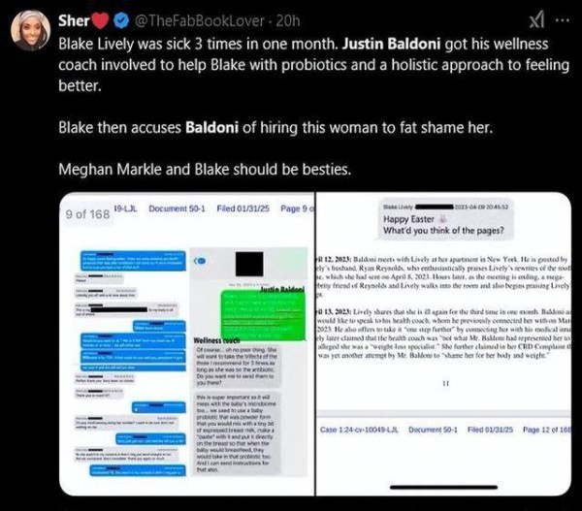Open right attached court document image

443,343
